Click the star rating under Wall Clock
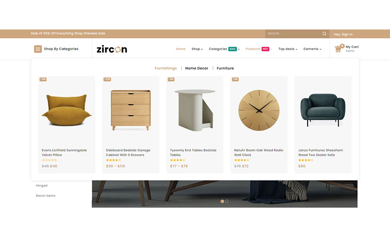 coord(241,160)
